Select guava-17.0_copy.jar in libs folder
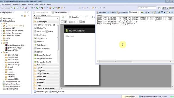 [x=15, y=48]
